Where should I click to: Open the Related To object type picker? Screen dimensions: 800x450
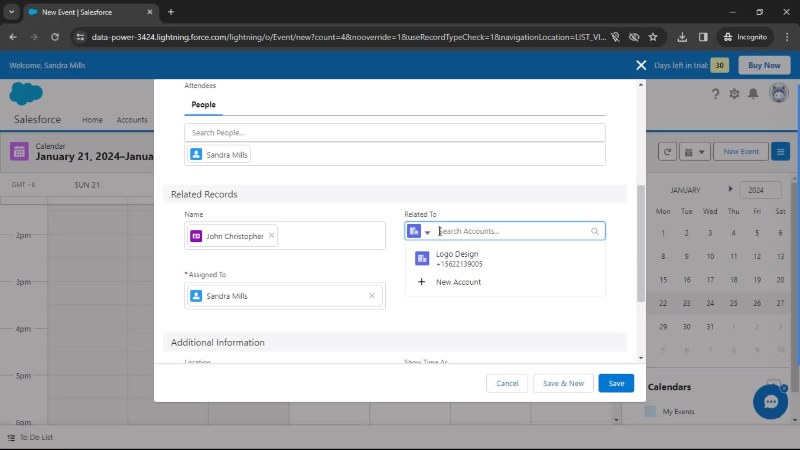tap(419, 231)
